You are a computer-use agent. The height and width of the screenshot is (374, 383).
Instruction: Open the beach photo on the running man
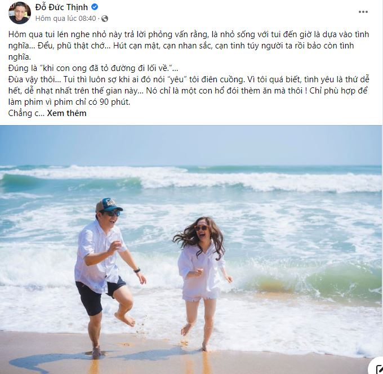point(106,274)
